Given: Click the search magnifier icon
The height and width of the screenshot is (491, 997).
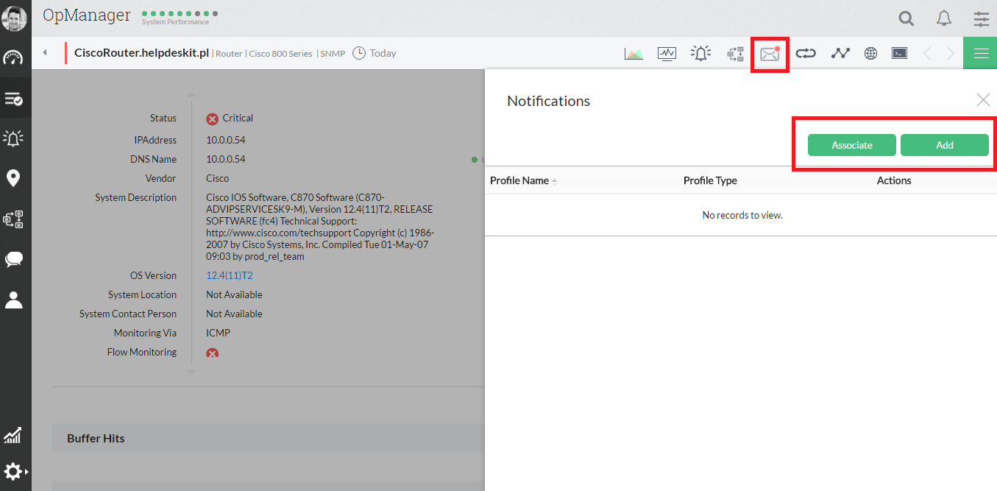Looking at the screenshot, I should 906,18.
